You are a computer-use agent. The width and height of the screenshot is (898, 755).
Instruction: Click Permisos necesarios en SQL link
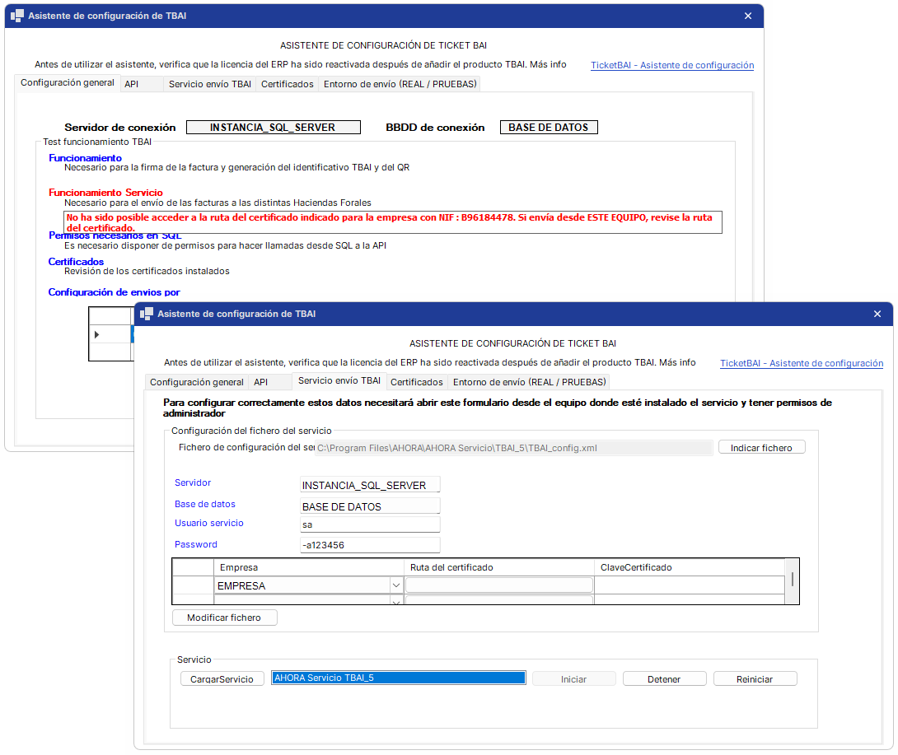click(x=115, y=235)
